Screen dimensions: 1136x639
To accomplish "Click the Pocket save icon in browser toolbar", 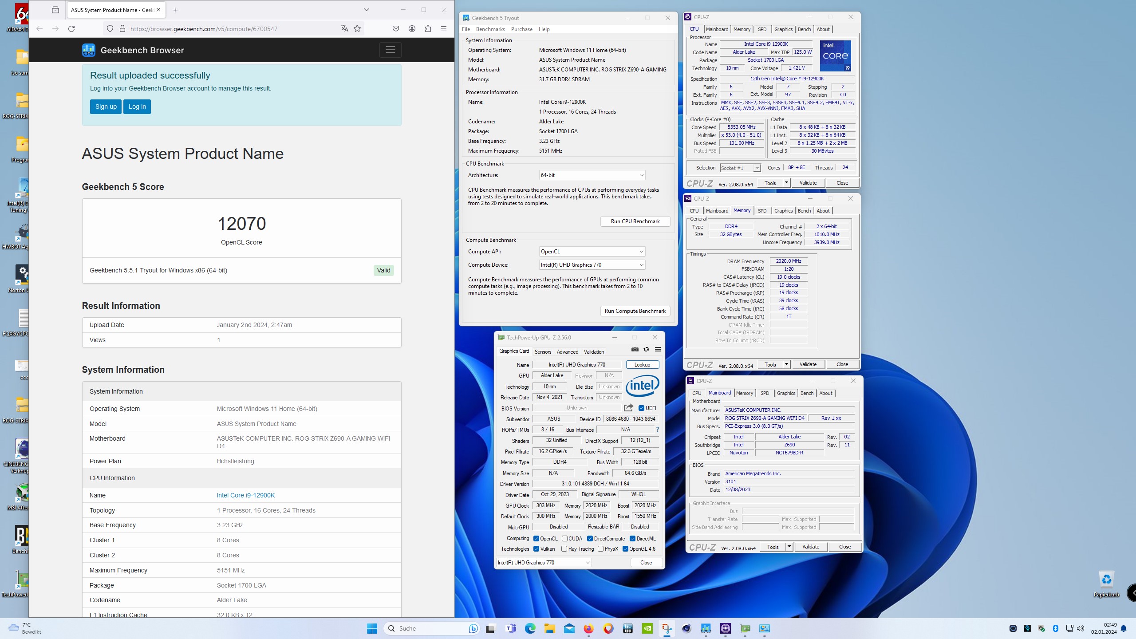I will tap(395, 29).
